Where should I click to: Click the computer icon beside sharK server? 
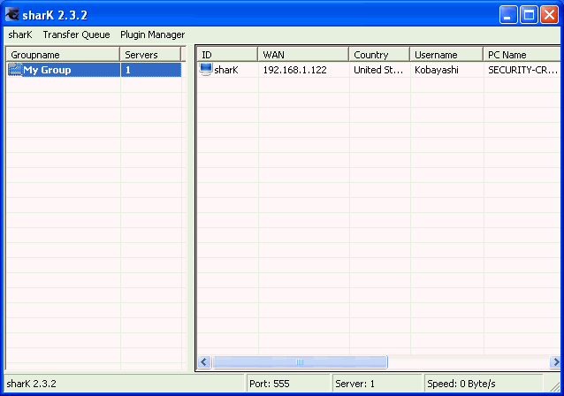[206, 70]
